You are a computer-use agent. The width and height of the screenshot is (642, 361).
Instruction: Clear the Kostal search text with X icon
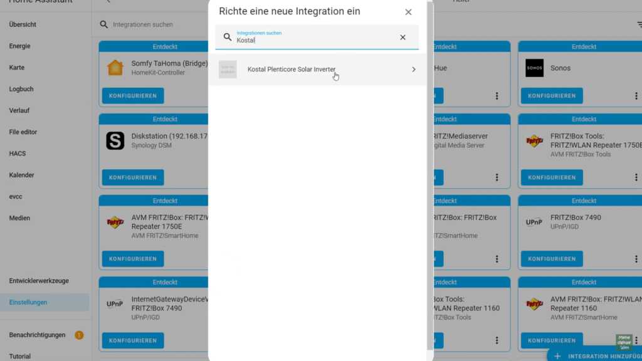pyautogui.click(x=403, y=38)
